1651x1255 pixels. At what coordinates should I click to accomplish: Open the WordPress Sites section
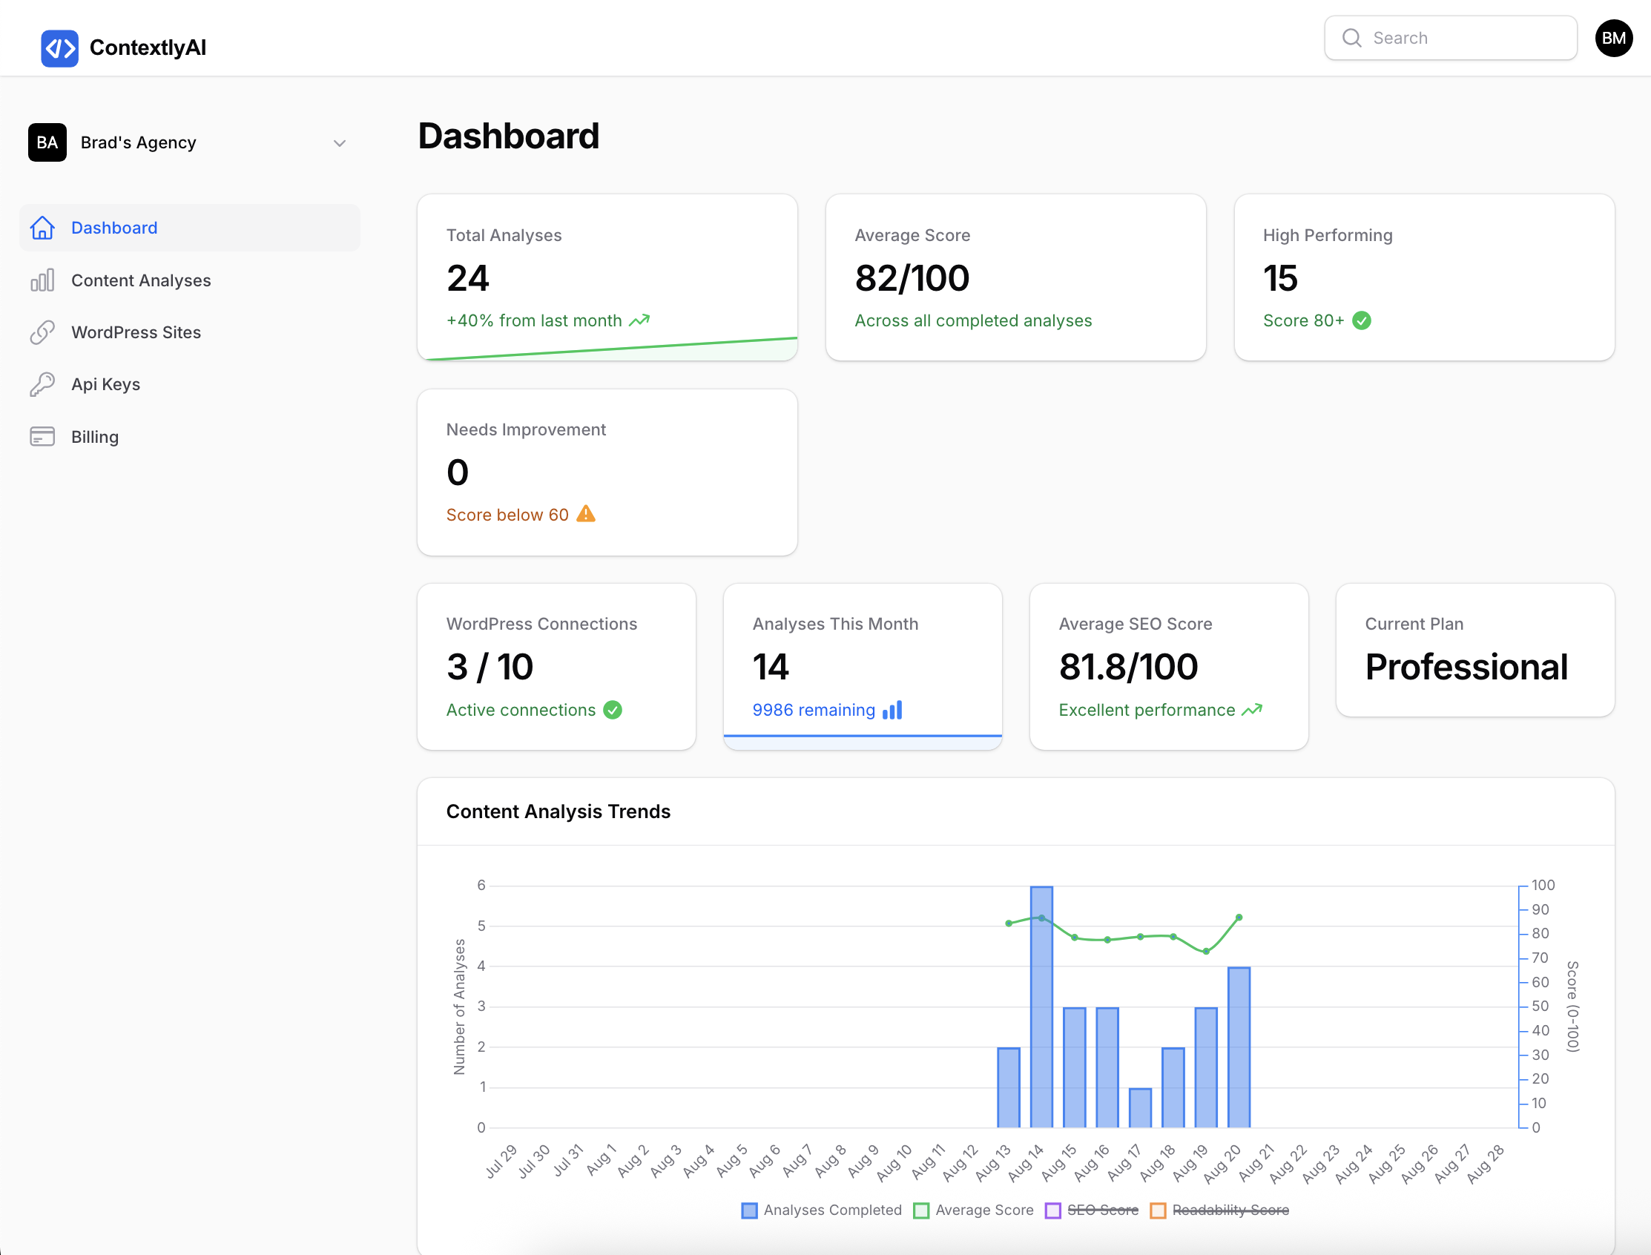coord(136,332)
